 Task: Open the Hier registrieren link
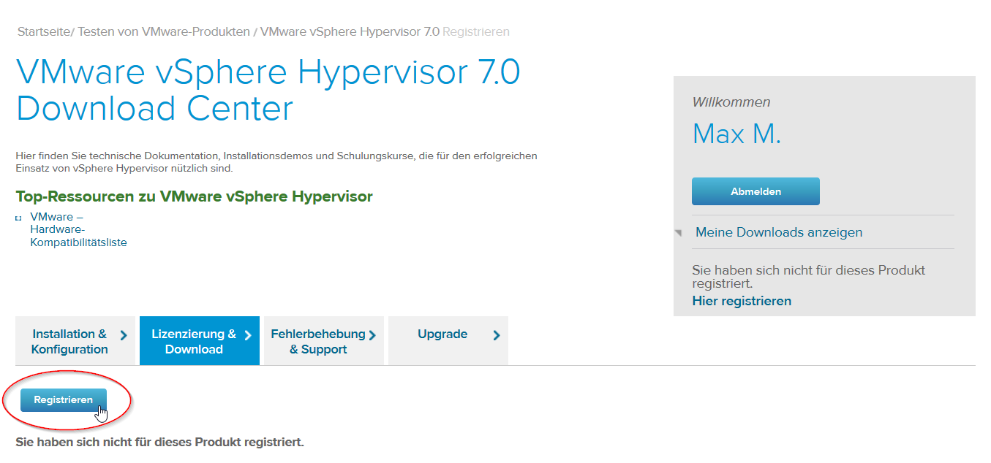pos(741,300)
